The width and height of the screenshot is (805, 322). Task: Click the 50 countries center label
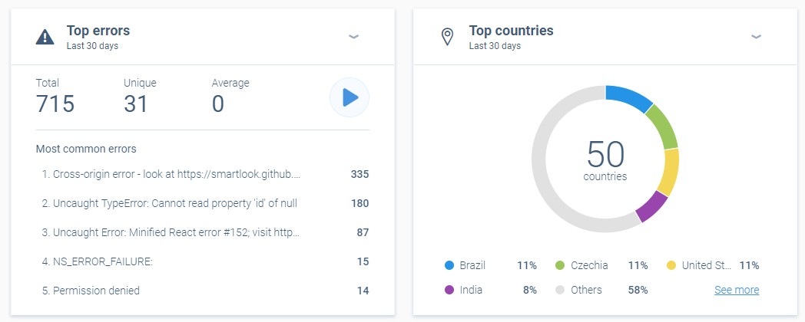pyautogui.click(x=605, y=160)
